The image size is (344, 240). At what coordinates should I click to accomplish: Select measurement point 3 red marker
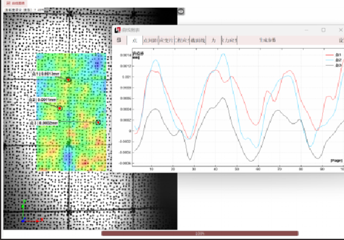pyautogui.click(x=97, y=122)
